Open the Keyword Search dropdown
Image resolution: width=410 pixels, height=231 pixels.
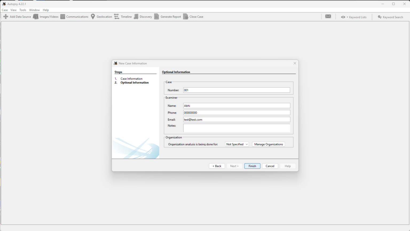(390, 17)
